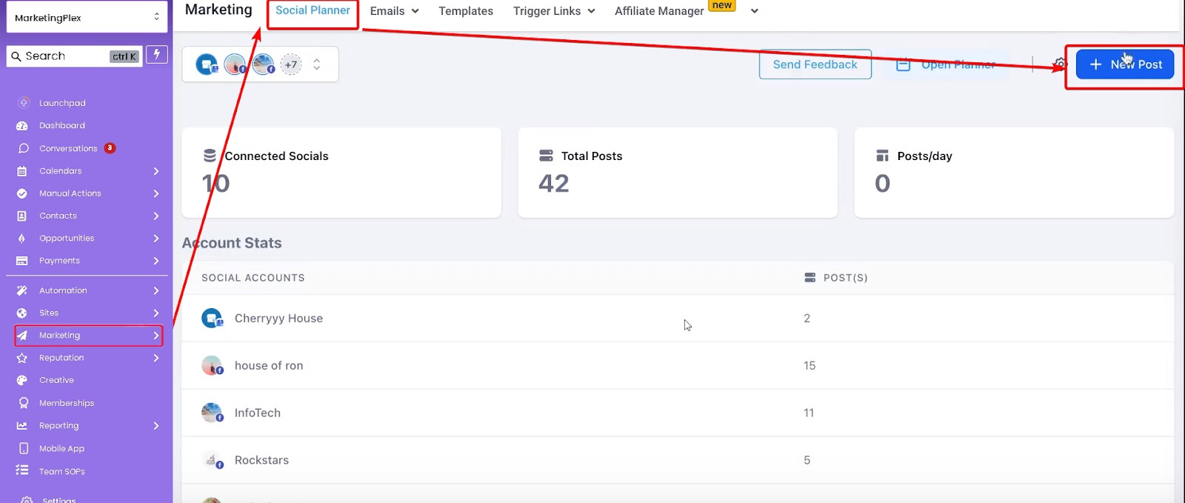1185x503 pixels.
Task: Expand the account selector up-down arrows
Action: pos(316,64)
